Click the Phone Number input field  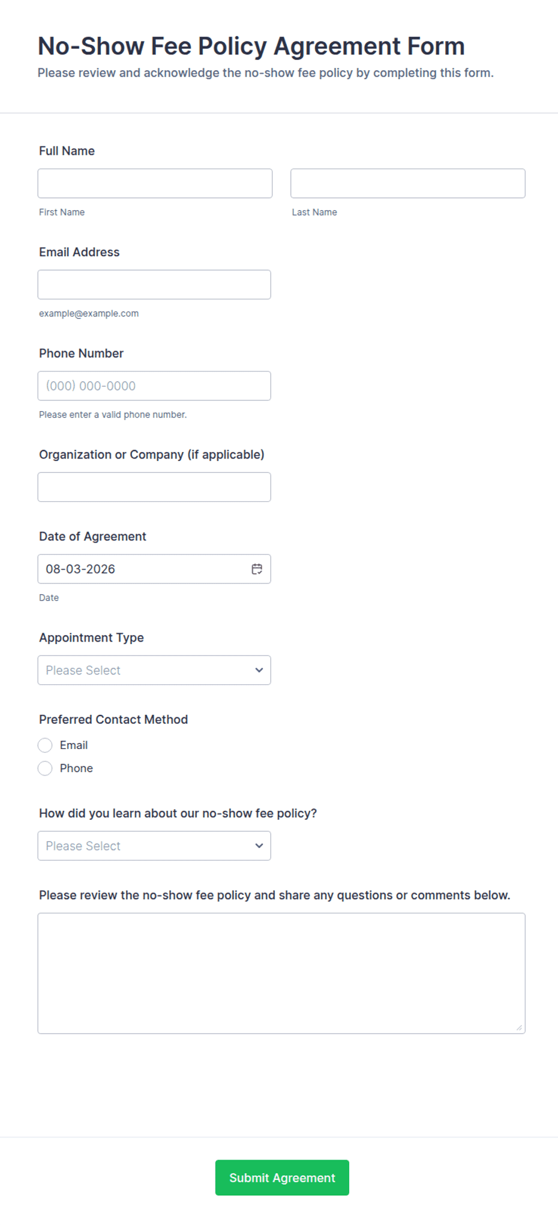[154, 386]
